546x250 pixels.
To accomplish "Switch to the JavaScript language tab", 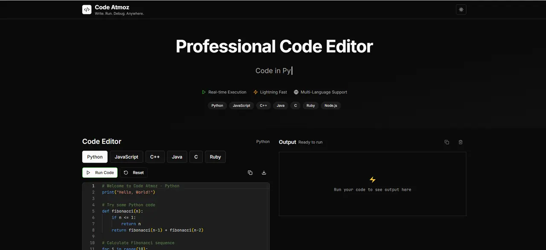I will click(126, 157).
